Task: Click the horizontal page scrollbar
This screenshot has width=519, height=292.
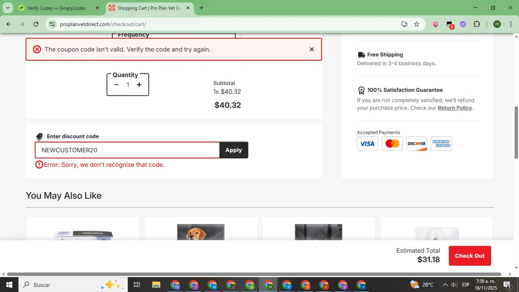Action: click(x=254, y=274)
